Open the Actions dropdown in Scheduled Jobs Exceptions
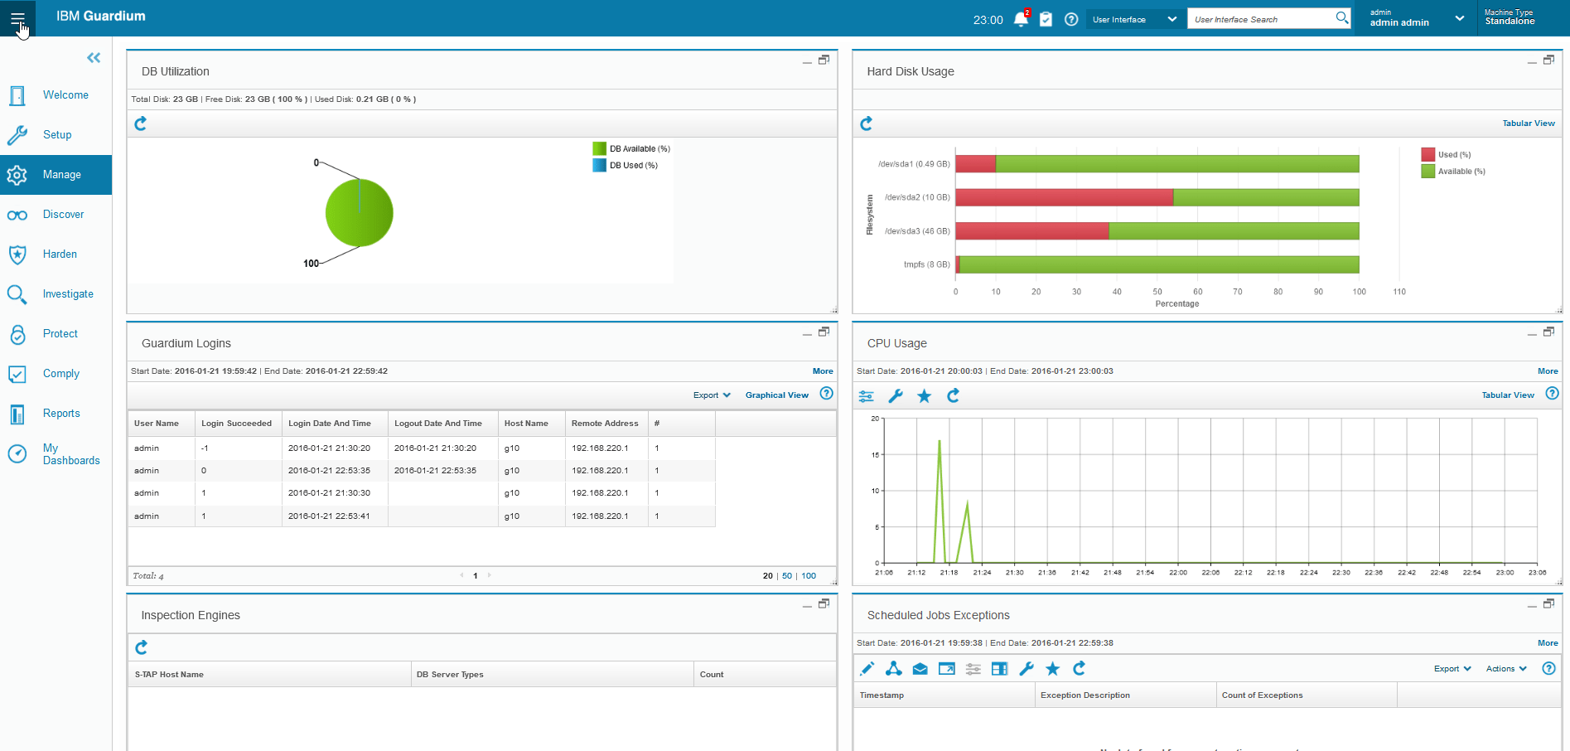Image resolution: width=1570 pixels, height=751 pixels. [1505, 669]
